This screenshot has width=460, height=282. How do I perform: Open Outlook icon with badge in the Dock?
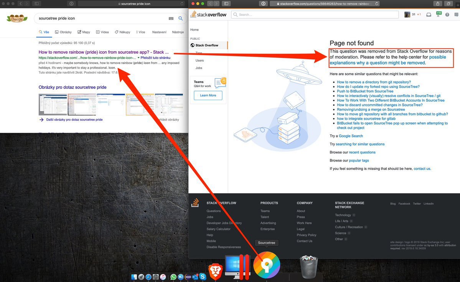click(195, 277)
